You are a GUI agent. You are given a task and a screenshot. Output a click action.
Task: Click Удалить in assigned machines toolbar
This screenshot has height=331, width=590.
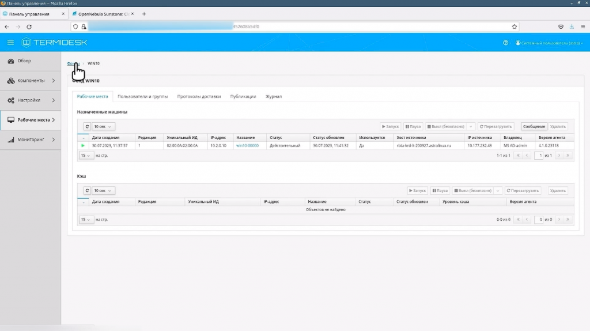click(x=558, y=126)
